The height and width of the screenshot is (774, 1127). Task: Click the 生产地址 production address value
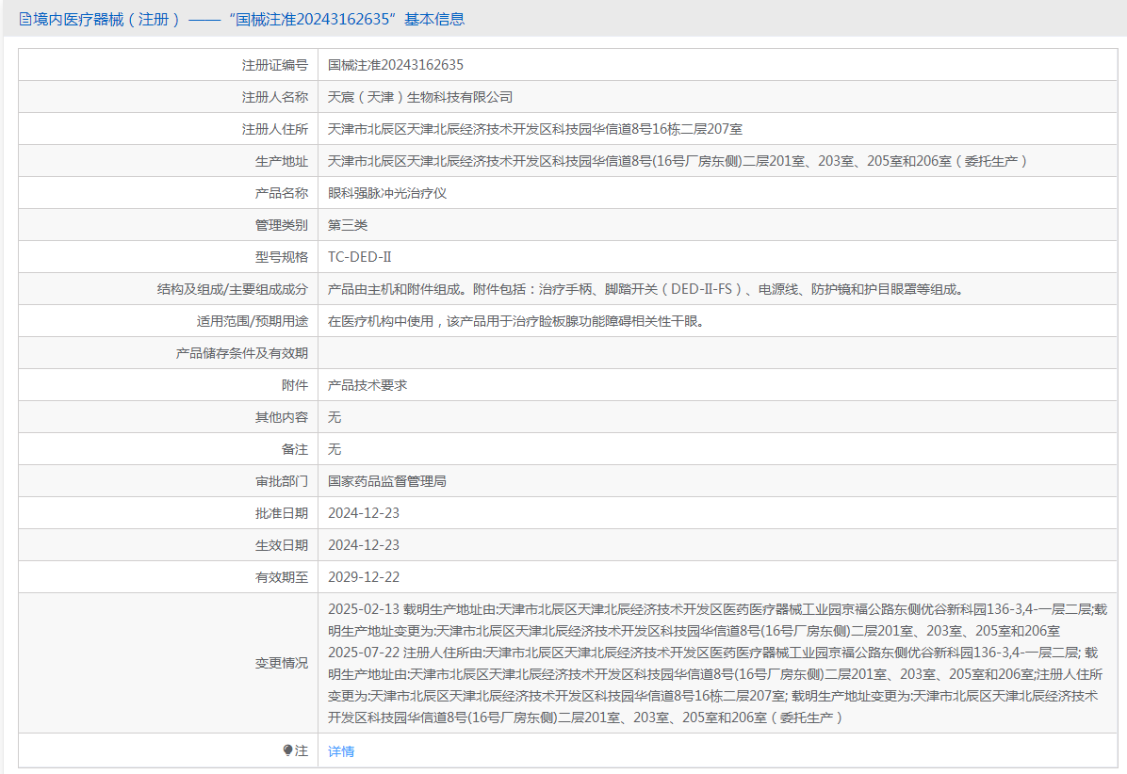point(677,161)
